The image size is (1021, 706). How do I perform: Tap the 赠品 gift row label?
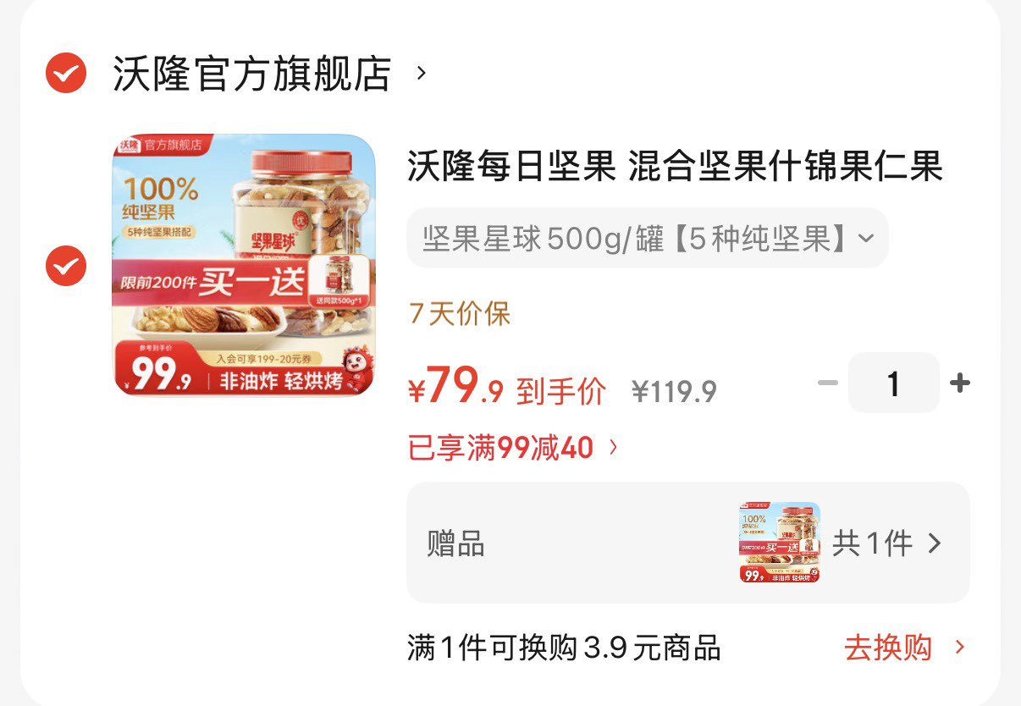[x=455, y=543]
